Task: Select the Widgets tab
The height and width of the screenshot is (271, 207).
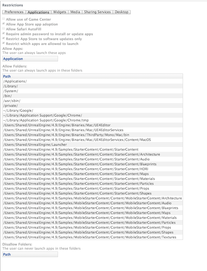Action: (60, 12)
